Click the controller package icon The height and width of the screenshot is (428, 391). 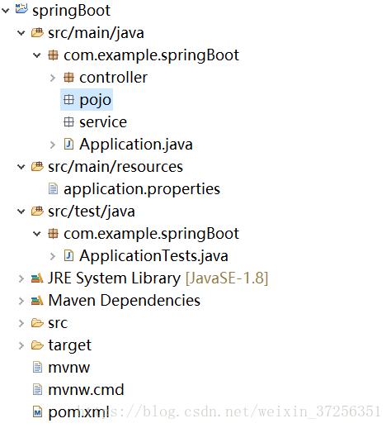point(68,78)
